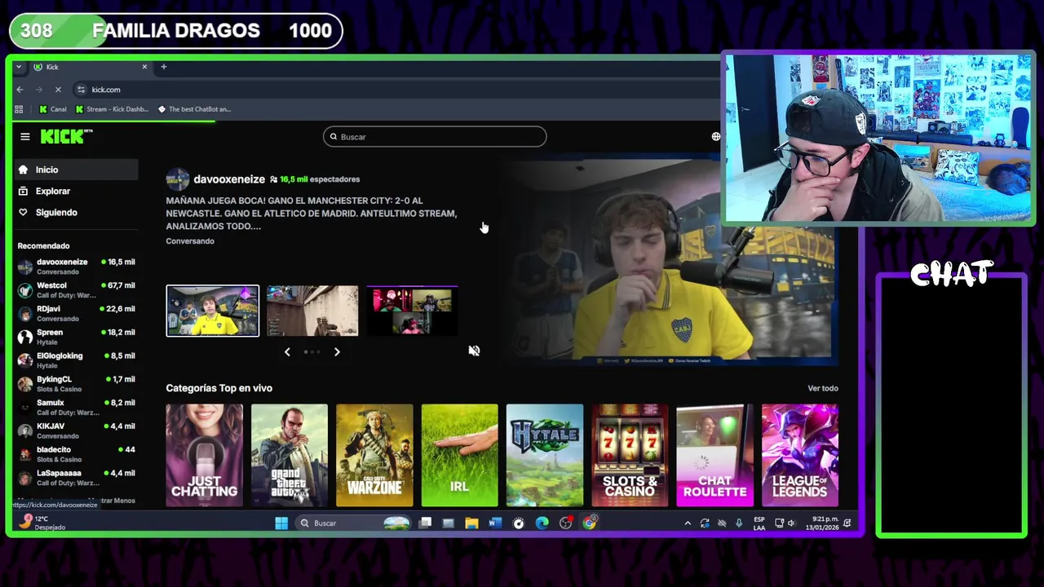Open the Chrome apps grid in the bookmarks bar
The height and width of the screenshot is (587, 1044).
point(19,109)
